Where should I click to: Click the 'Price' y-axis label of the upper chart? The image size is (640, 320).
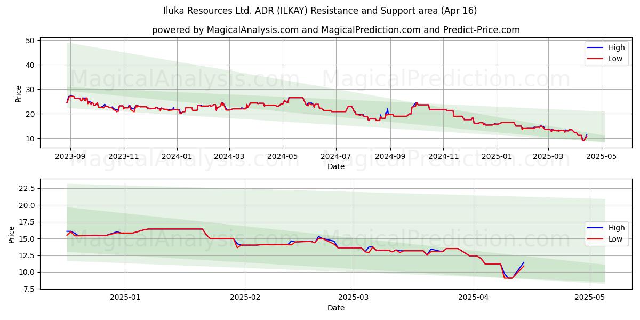[19, 93]
